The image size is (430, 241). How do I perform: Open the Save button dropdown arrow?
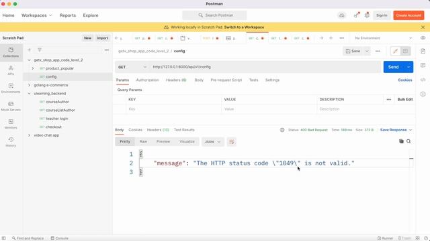pos(367,51)
